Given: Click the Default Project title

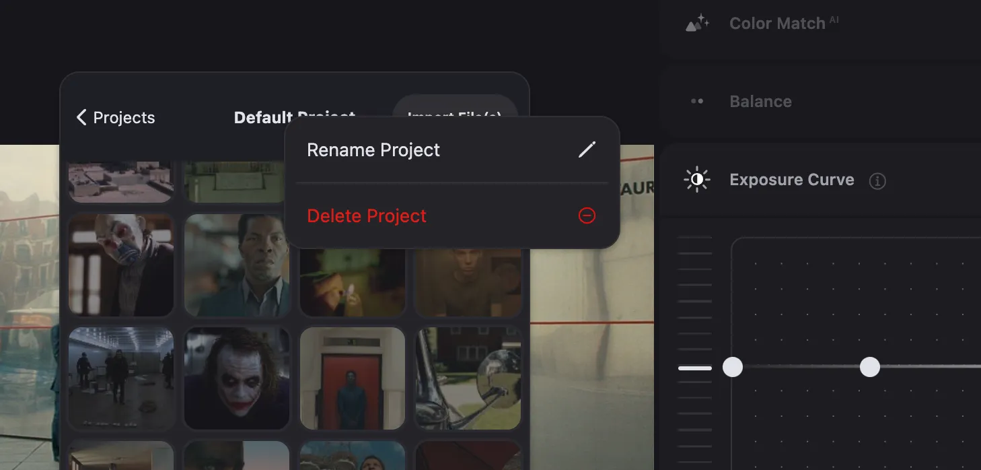Looking at the screenshot, I should tap(295, 117).
